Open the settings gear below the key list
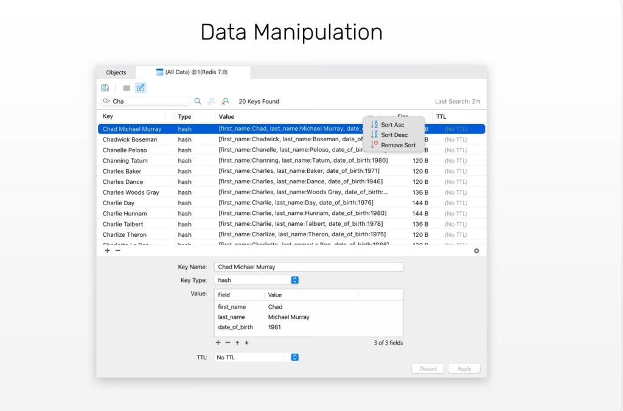Viewport: 623px width, 411px height. click(x=476, y=250)
